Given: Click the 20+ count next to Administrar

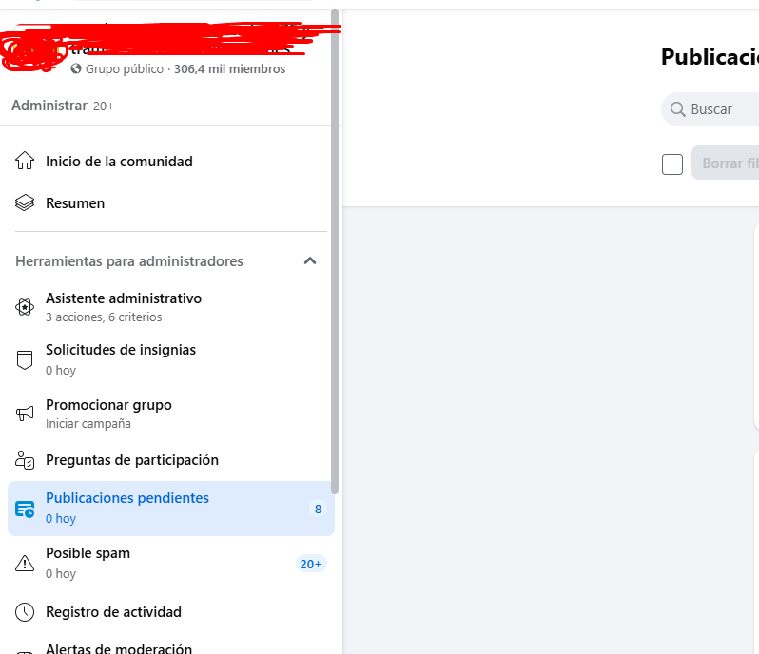Looking at the screenshot, I should point(104,106).
